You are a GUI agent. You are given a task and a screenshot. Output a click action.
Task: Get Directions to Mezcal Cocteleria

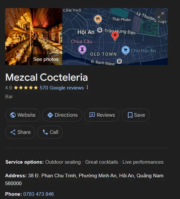click(x=62, y=115)
